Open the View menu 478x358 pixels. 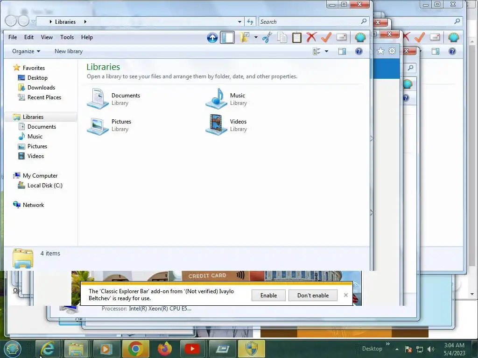pyautogui.click(x=47, y=37)
